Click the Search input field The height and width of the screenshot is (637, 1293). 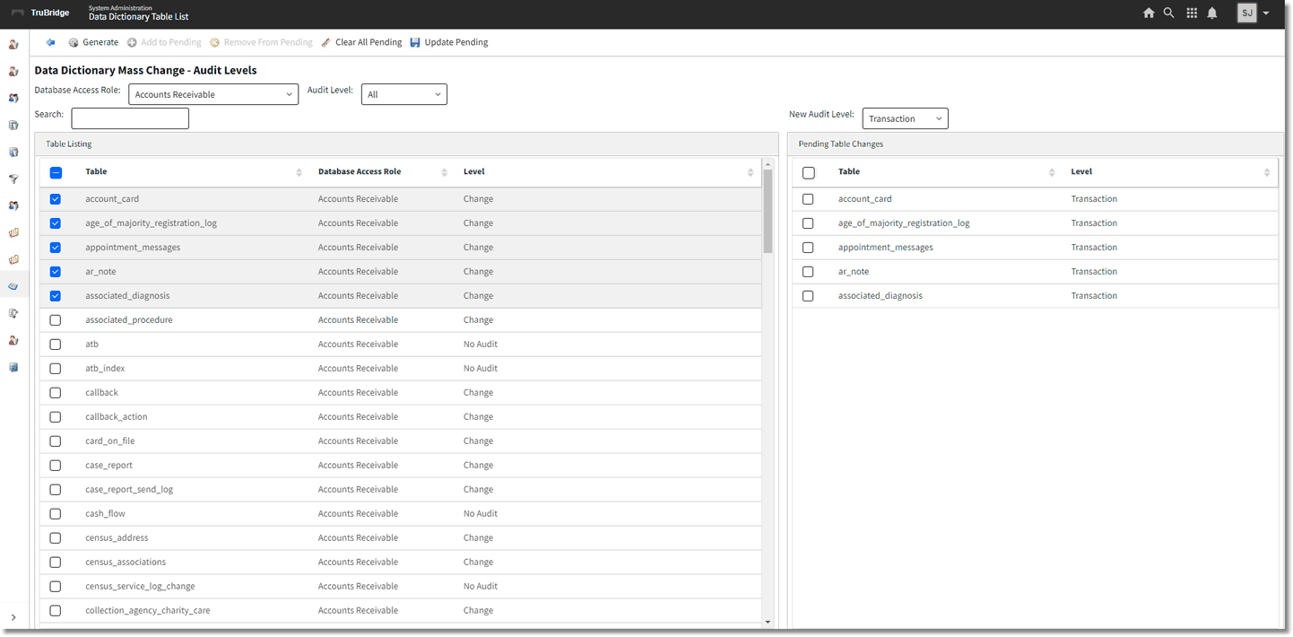point(130,118)
